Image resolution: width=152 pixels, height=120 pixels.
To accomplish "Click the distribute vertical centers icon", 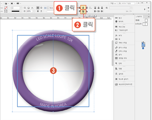I will pos(99,8).
